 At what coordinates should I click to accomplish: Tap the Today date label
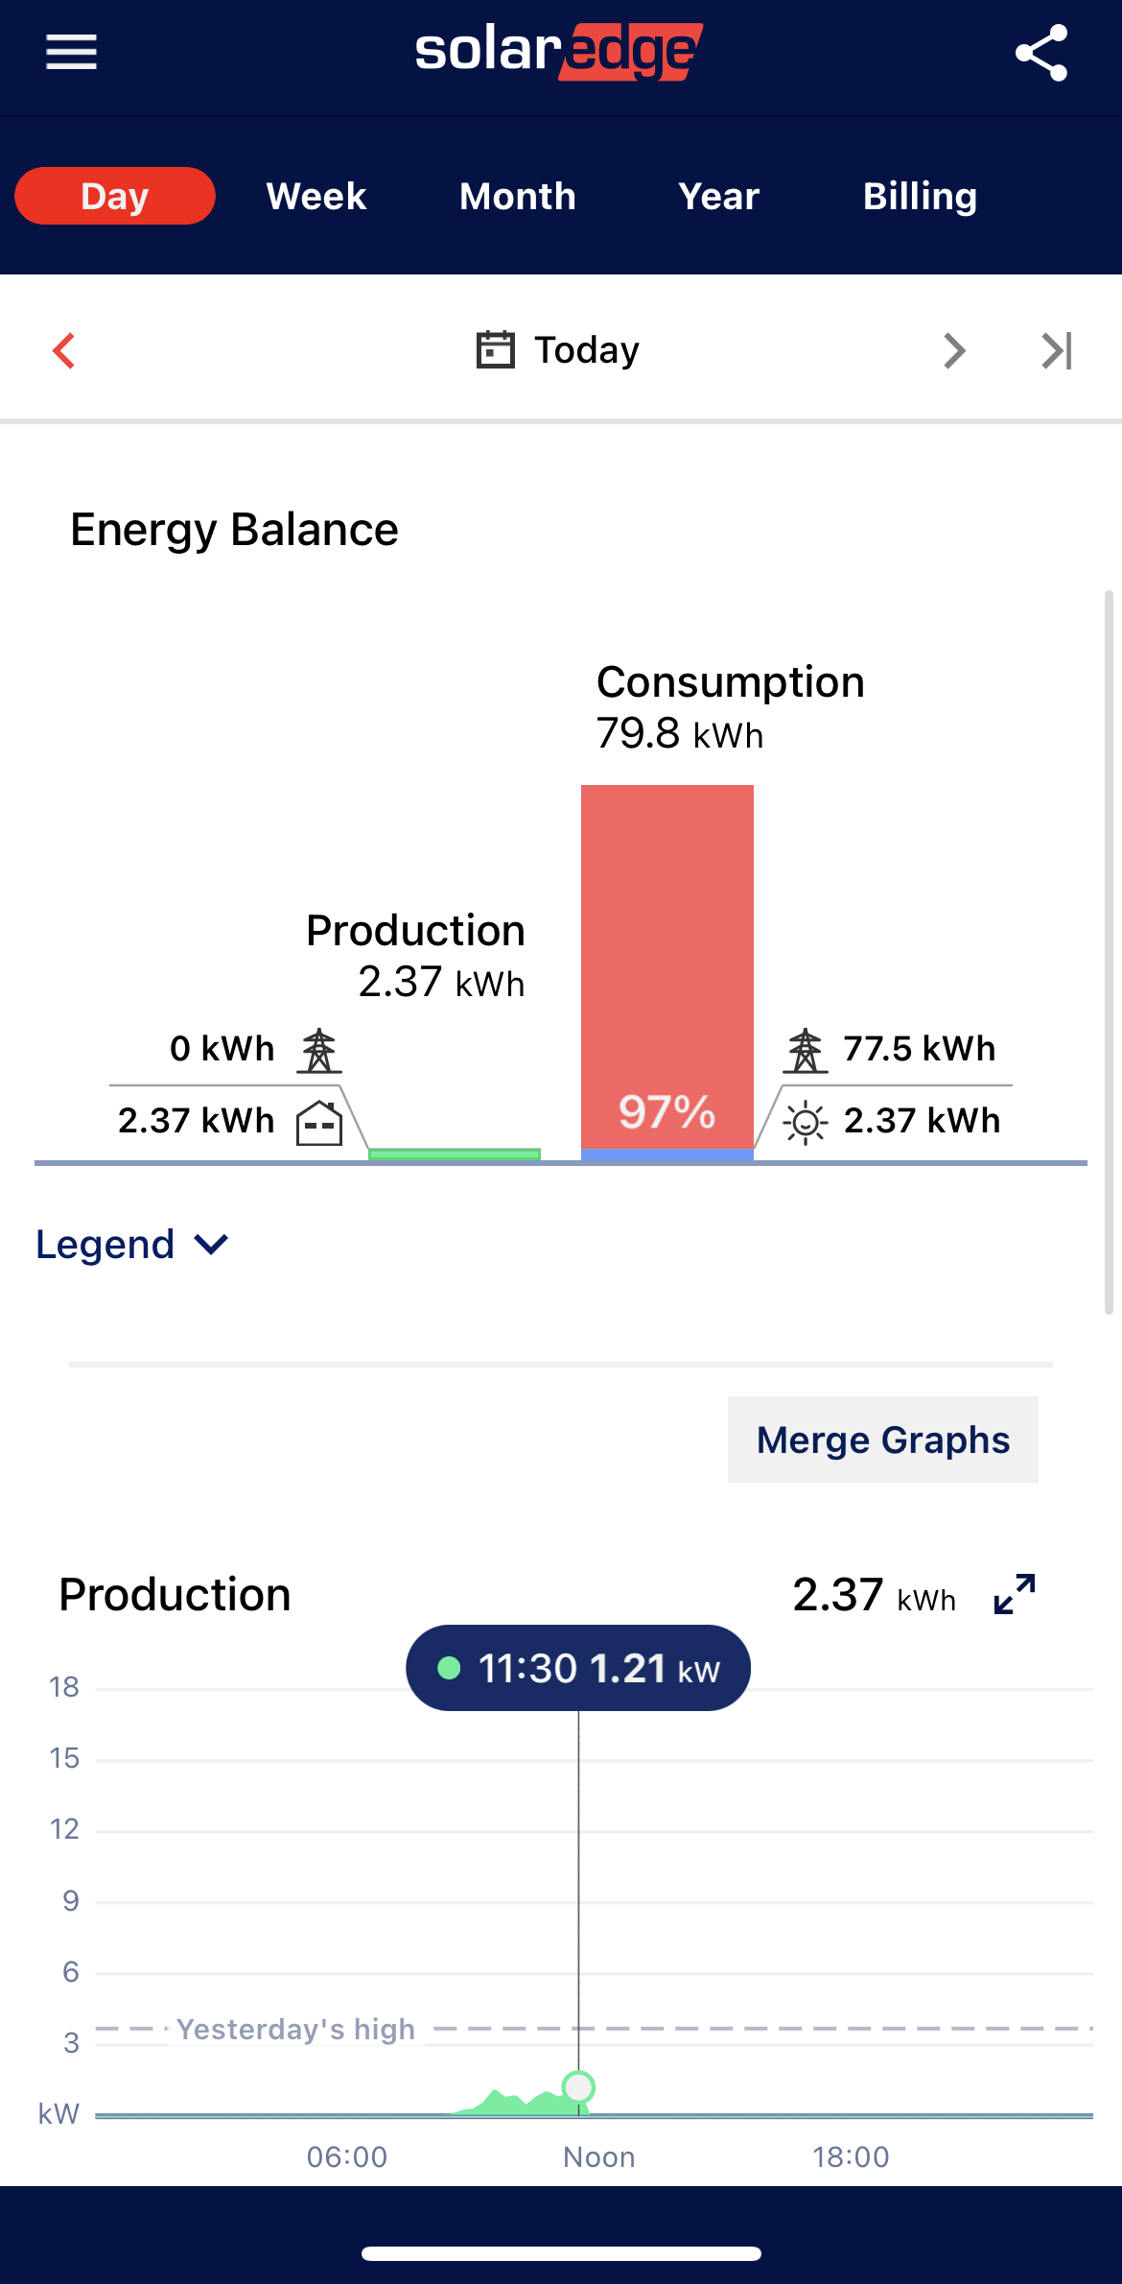tap(586, 350)
